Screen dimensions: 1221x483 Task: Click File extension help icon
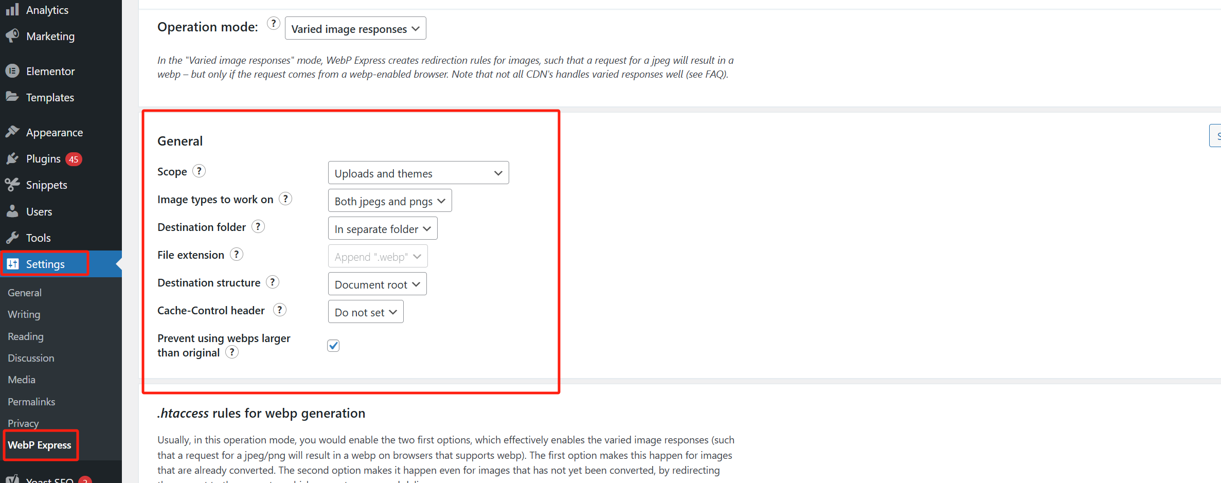[x=237, y=254]
